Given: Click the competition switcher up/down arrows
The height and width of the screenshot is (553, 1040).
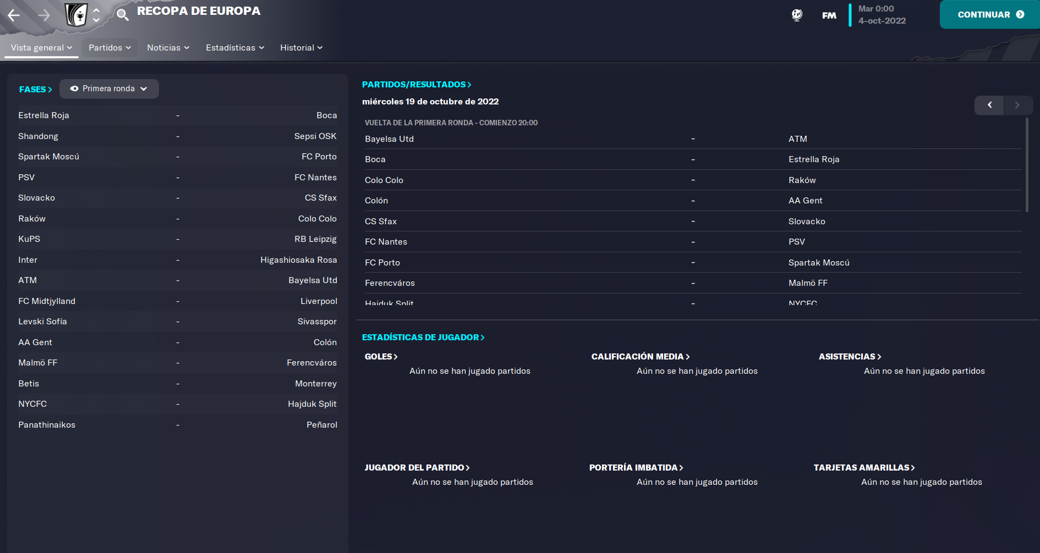Looking at the screenshot, I should tap(96, 15).
